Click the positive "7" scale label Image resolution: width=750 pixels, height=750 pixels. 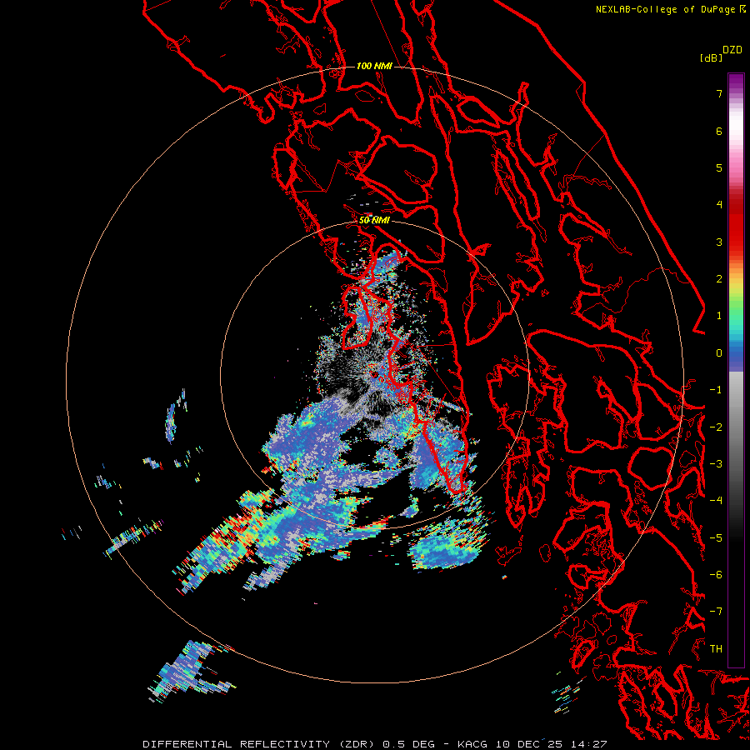click(719, 93)
